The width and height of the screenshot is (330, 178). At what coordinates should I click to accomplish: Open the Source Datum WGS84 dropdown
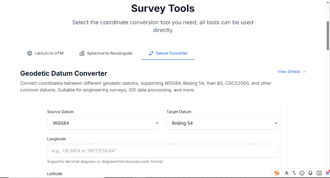click(x=103, y=123)
